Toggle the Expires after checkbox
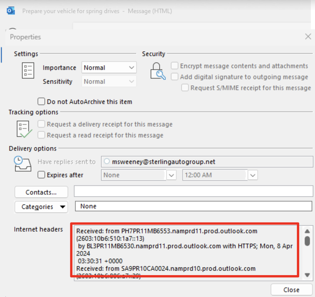 pyautogui.click(x=41, y=175)
